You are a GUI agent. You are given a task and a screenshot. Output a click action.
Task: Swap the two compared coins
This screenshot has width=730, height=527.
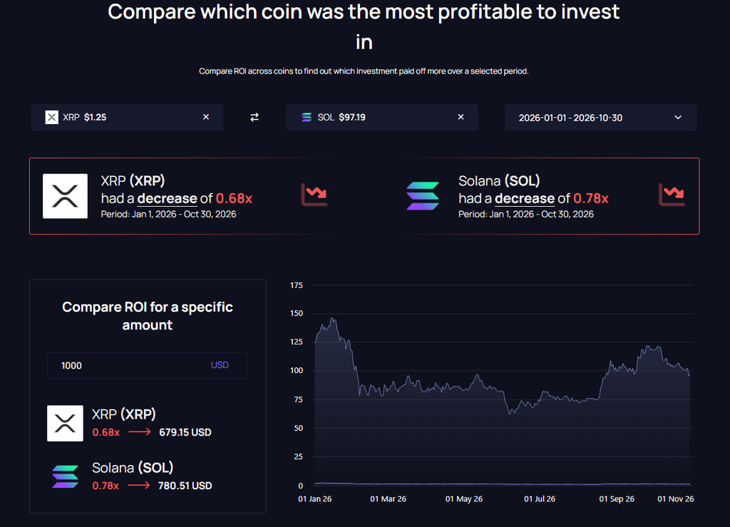pyautogui.click(x=255, y=118)
